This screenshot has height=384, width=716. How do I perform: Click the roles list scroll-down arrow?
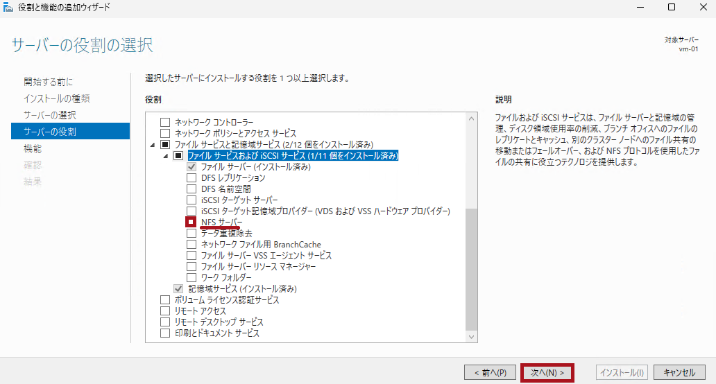pos(472,337)
